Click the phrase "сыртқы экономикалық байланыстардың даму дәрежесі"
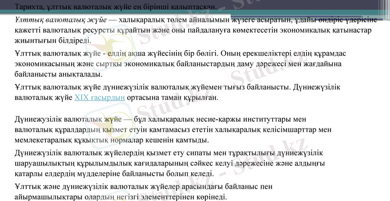Viewport: 390px width, 201px height. click(x=190, y=64)
